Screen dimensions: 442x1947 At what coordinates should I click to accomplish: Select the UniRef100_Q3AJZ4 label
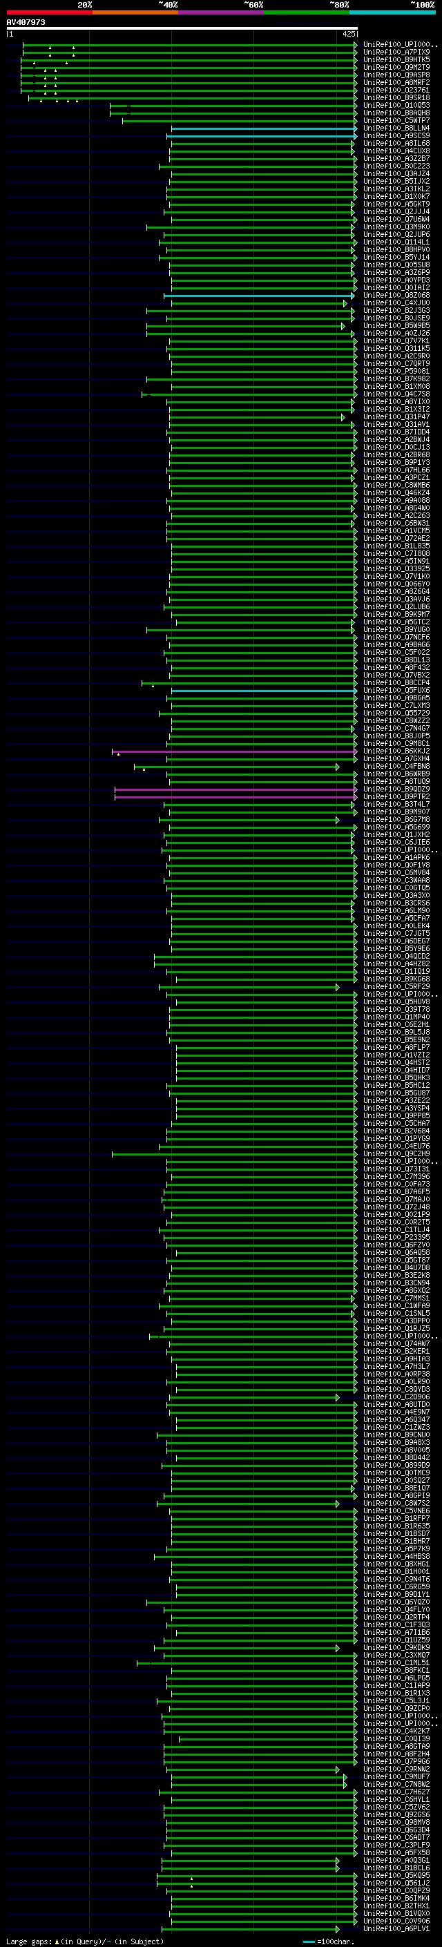pyautogui.click(x=396, y=174)
